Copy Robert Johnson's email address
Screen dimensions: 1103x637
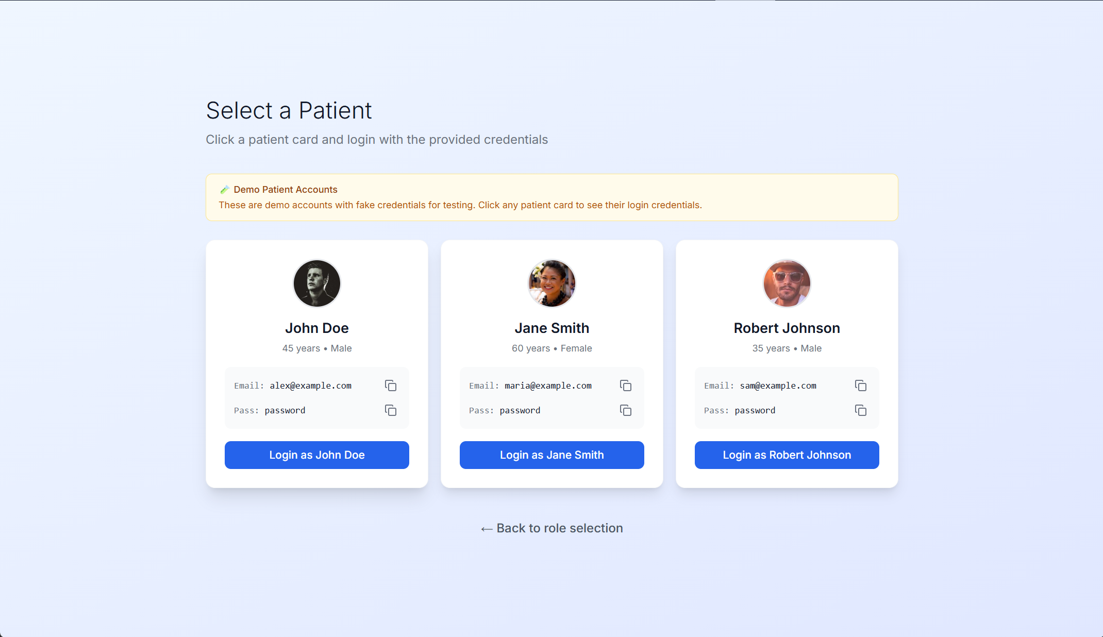(861, 385)
